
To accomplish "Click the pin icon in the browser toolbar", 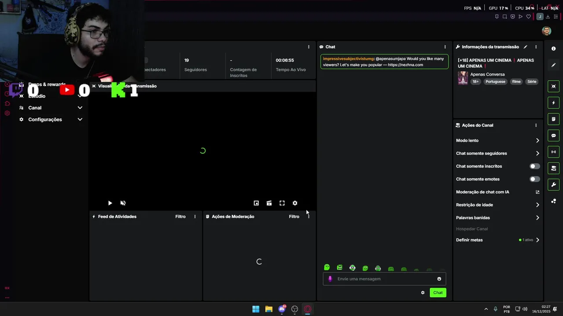I will click(497, 17).
